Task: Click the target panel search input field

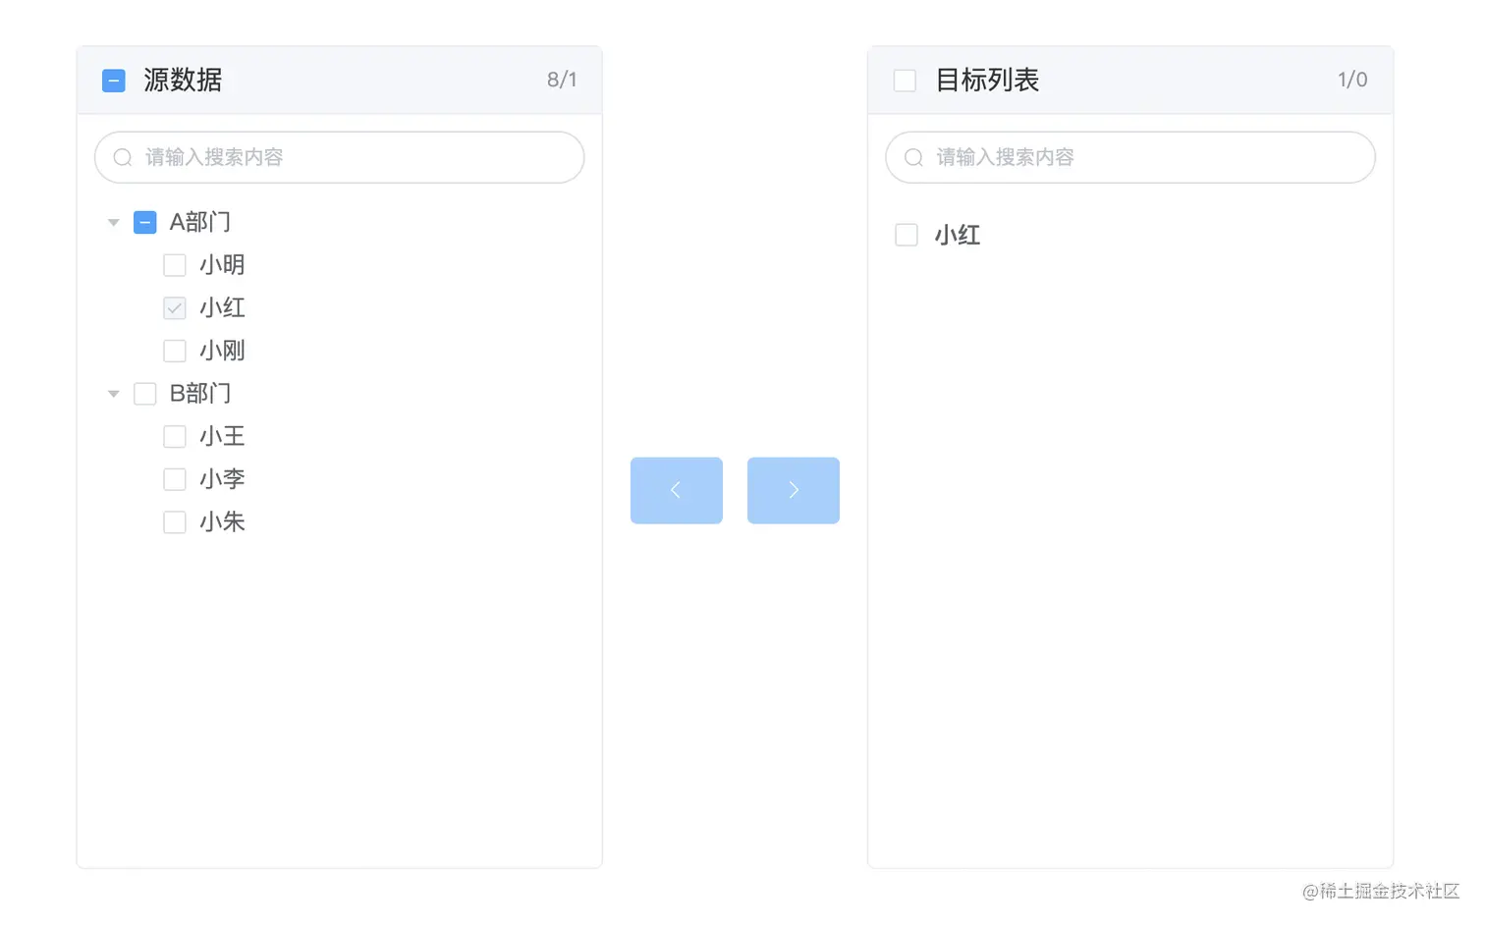Action: coord(1128,157)
